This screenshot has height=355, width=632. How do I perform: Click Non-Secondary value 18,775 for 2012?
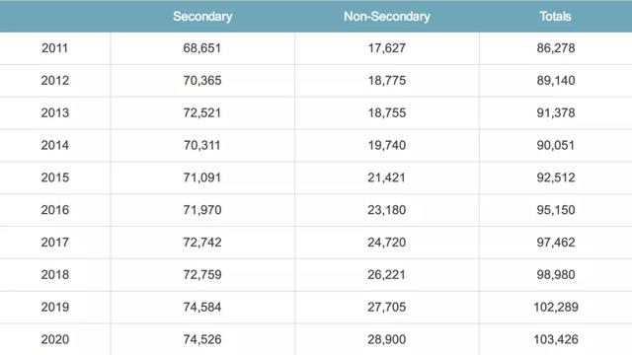click(x=386, y=81)
